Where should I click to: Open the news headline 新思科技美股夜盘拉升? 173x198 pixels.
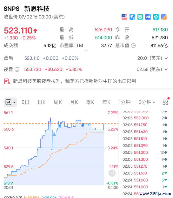pos(74,81)
